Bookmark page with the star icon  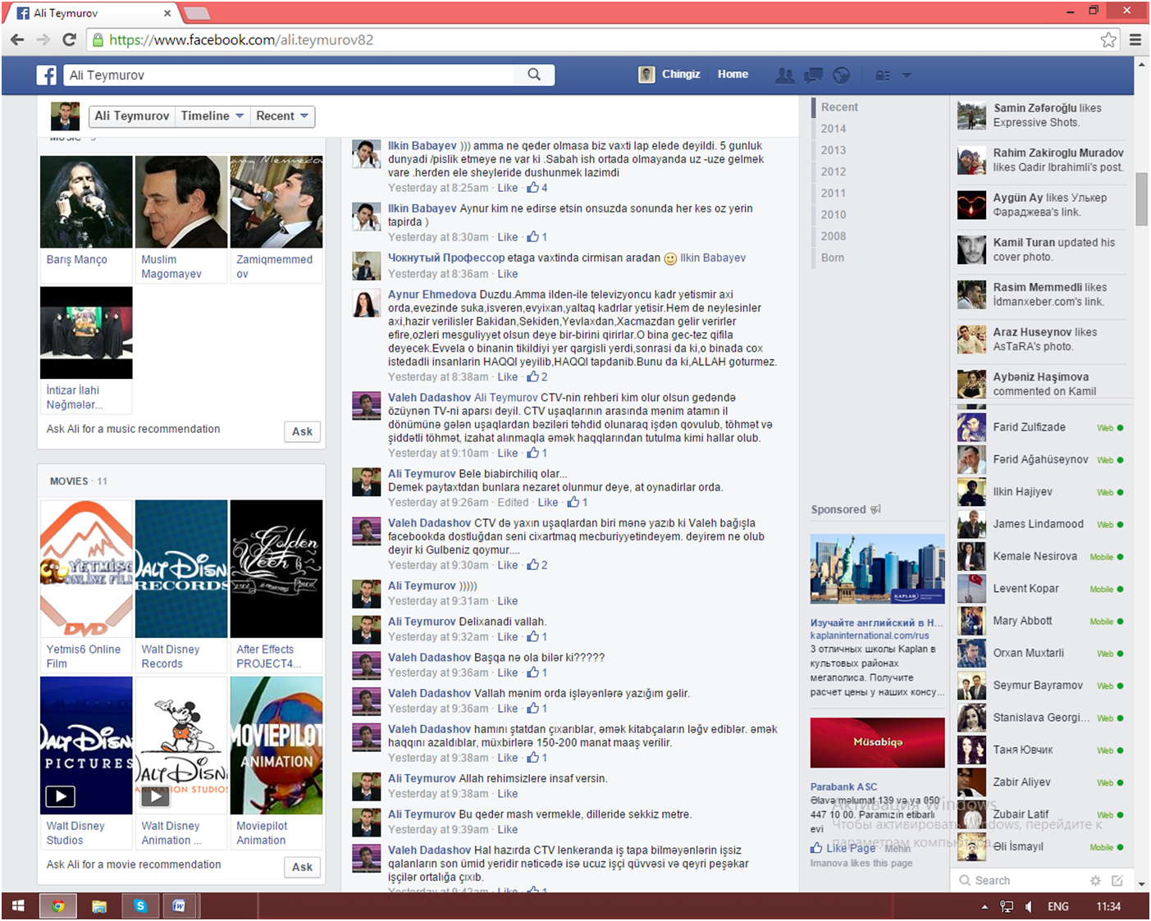pos(1108,40)
